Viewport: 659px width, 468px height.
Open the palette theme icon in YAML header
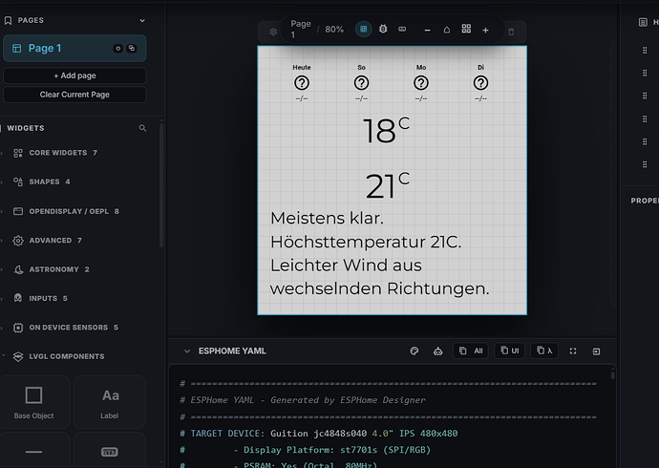click(414, 351)
